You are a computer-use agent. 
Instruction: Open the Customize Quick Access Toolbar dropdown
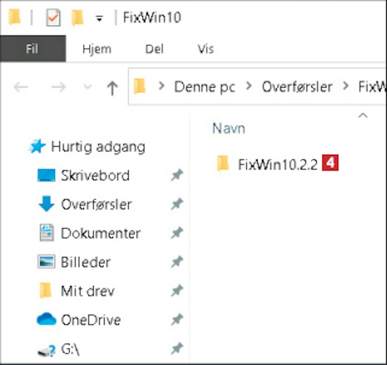pyautogui.click(x=99, y=18)
